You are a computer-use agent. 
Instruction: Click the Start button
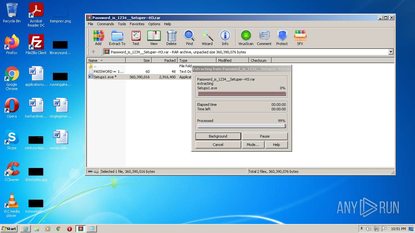pos(9,229)
